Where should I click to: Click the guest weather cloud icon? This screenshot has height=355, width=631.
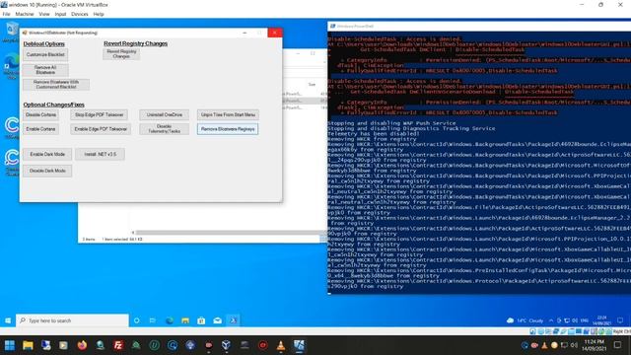(x=511, y=320)
